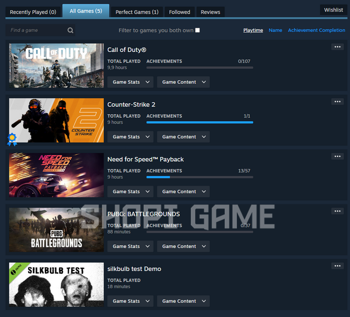Viewport: 350px width, 317px height.
Task: Open the Wishlist button
Action: [334, 10]
